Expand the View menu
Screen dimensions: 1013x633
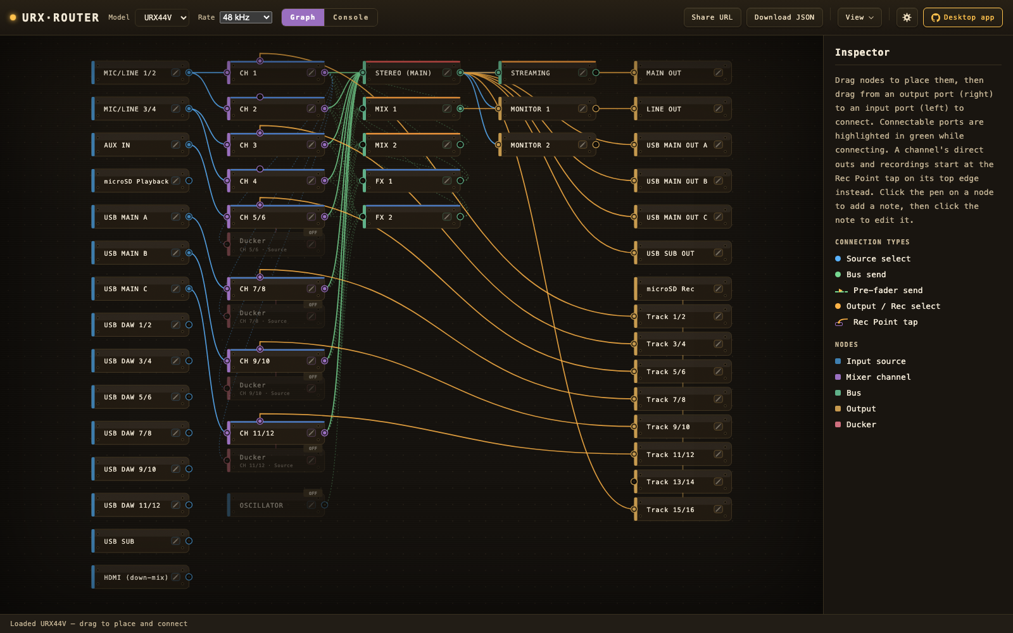click(859, 18)
